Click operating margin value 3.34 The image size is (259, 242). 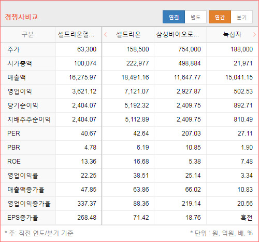(247, 176)
